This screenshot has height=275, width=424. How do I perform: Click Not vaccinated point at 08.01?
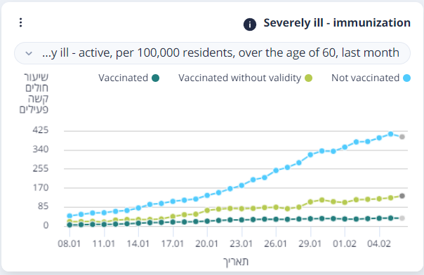click(69, 216)
